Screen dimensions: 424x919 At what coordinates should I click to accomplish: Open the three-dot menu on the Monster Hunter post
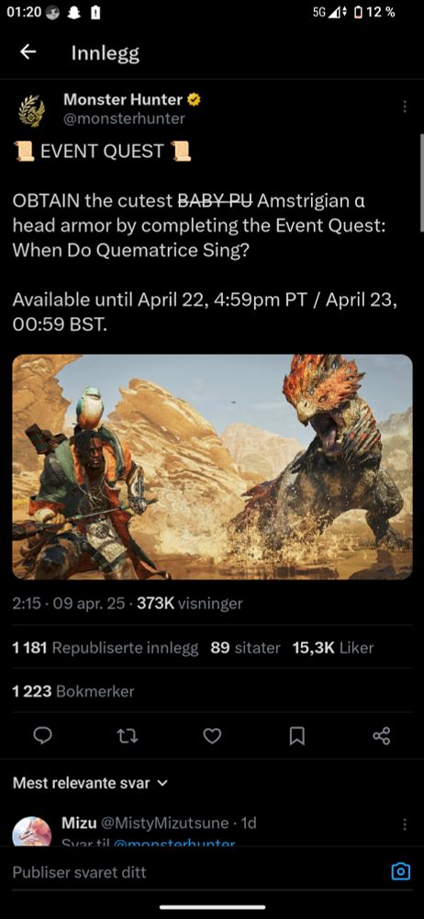[404, 106]
